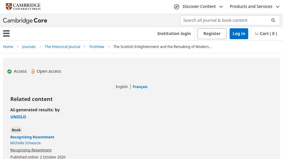
Task: Open the bold Recognizing Resentment title link
Action: click(x=32, y=137)
